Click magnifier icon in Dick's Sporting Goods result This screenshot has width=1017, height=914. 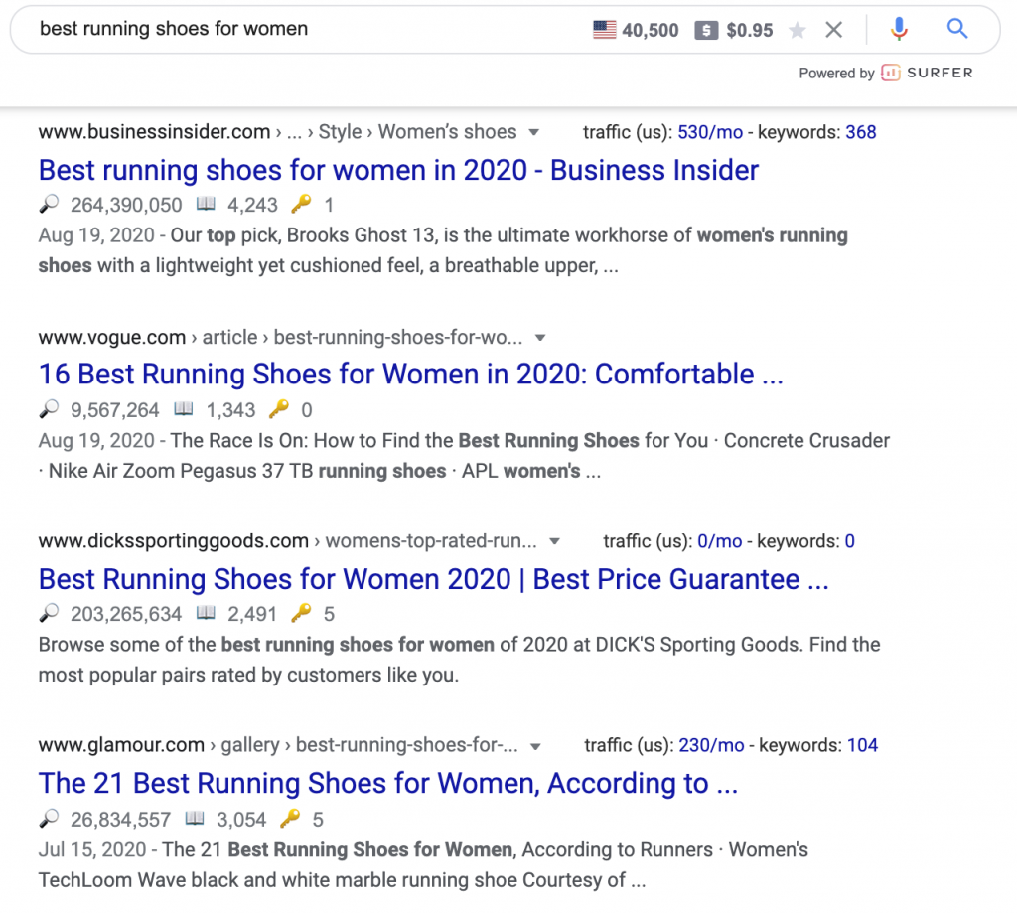pyautogui.click(x=49, y=613)
